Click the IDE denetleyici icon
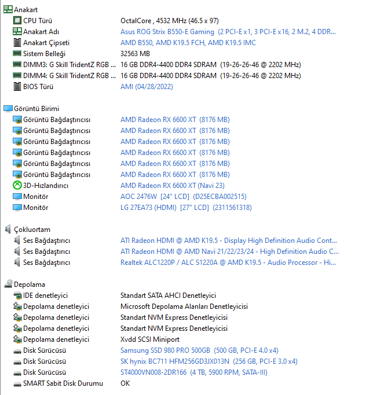Image resolution: width=370 pixels, height=395 pixels. coord(17,296)
